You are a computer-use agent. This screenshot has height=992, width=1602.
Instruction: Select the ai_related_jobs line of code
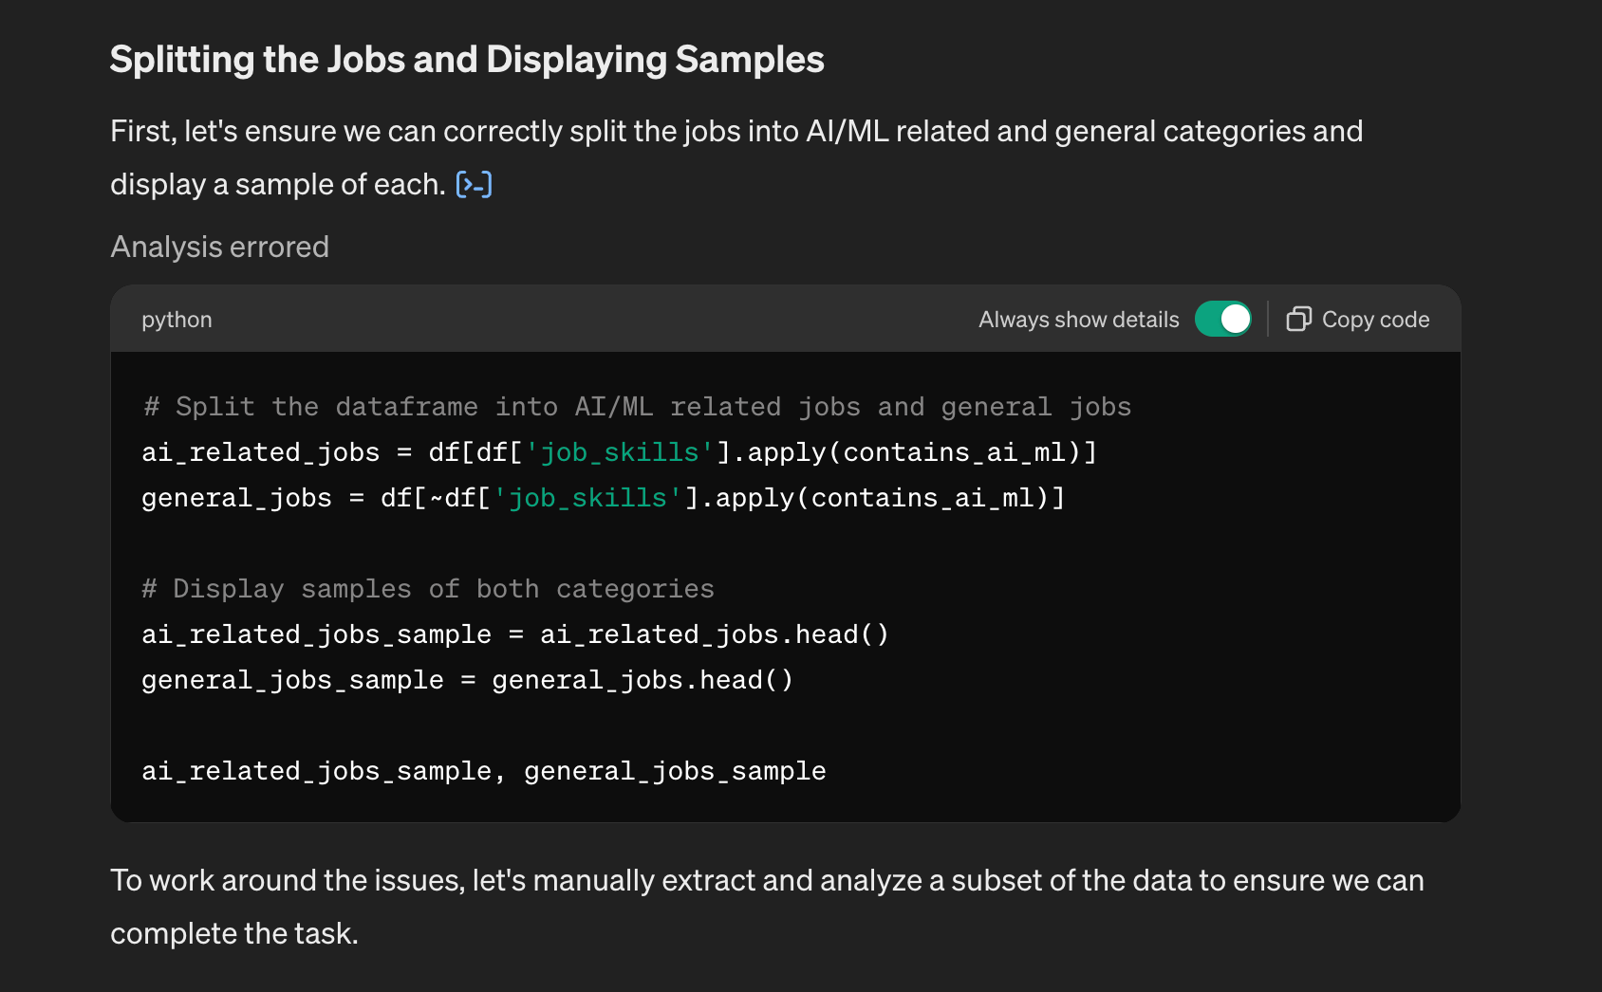(x=618, y=452)
